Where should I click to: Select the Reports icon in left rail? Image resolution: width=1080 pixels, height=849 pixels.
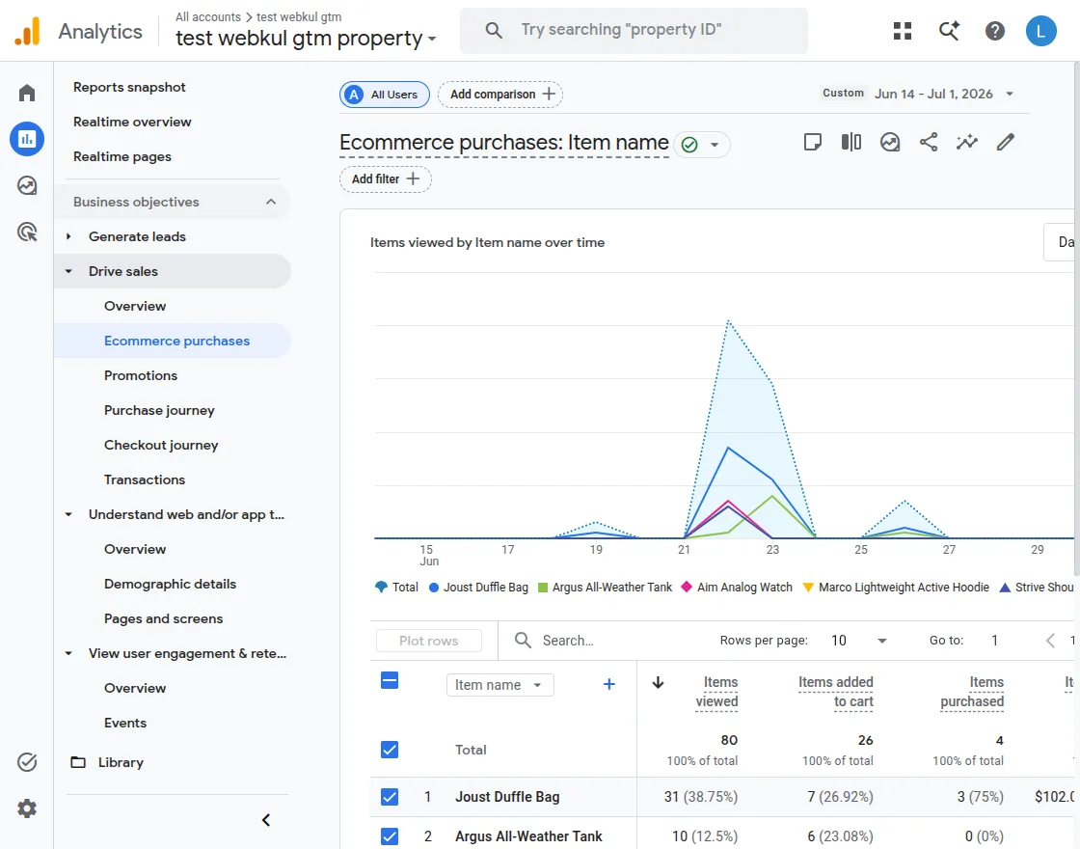(x=27, y=139)
